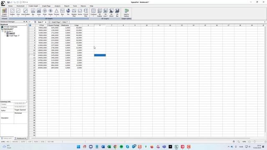Click the pan hand icon in status bar

pos(234,142)
